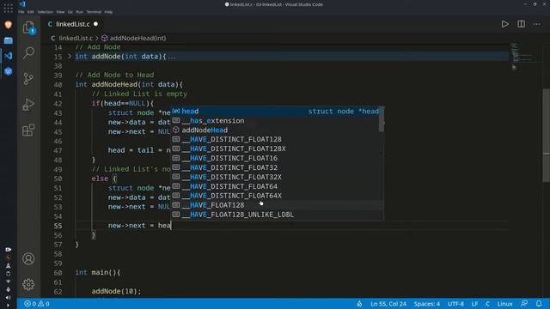Click the errors and warnings status indicator
550x309 pixels.
(x=36, y=304)
